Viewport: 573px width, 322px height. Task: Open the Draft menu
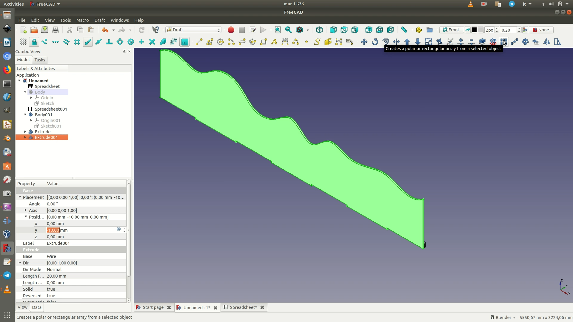tap(100, 20)
